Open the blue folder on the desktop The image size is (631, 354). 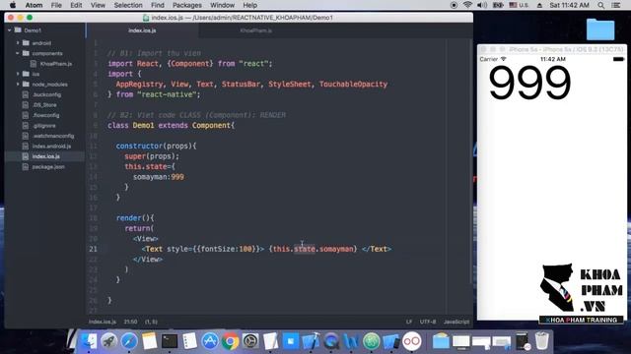(x=600, y=29)
